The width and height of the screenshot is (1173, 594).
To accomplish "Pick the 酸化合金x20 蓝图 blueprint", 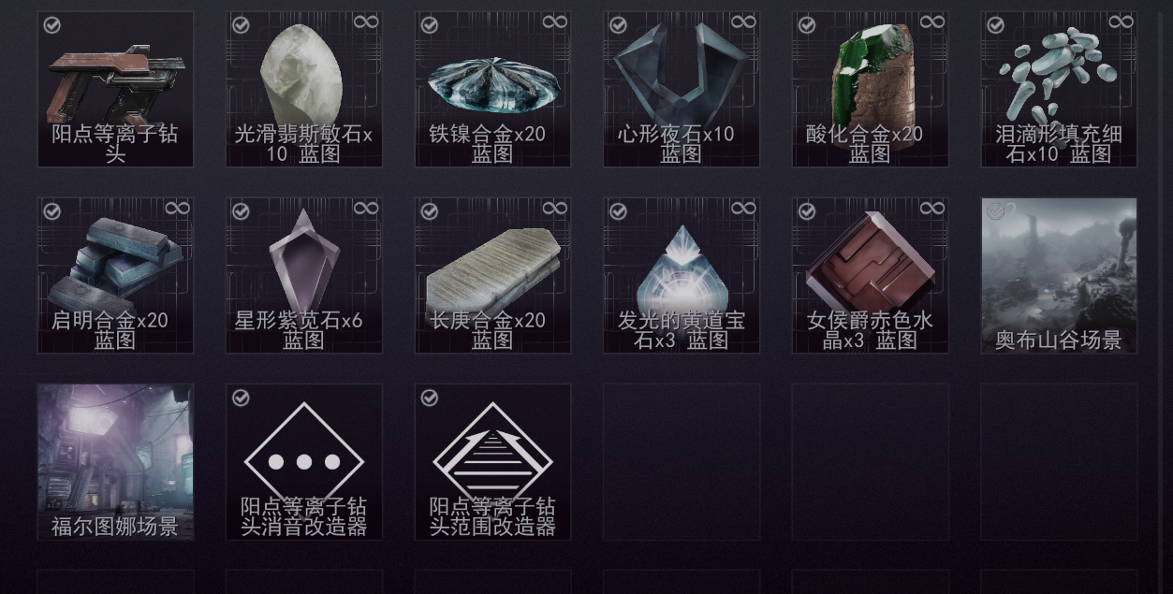I will 870,89.
